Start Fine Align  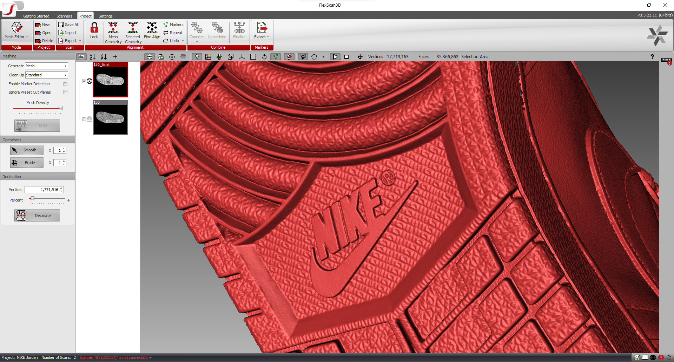coord(152,30)
